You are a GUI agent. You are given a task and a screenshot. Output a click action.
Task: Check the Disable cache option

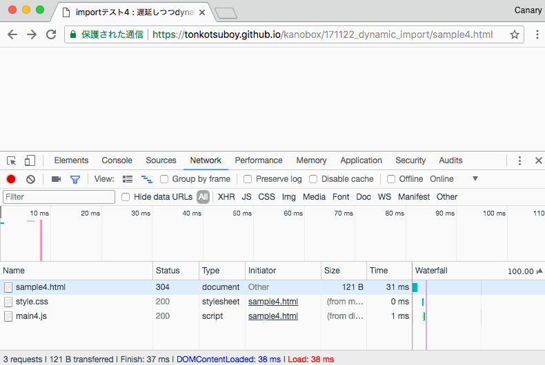click(x=313, y=179)
